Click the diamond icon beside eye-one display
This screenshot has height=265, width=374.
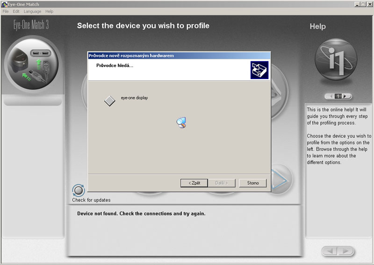[110, 101]
